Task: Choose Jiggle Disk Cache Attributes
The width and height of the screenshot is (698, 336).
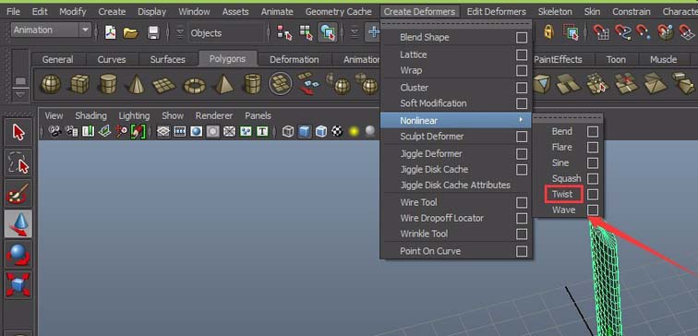Action: click(455, 185)
